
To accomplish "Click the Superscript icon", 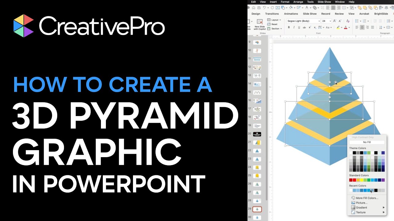I will click(x=310, y=27).
